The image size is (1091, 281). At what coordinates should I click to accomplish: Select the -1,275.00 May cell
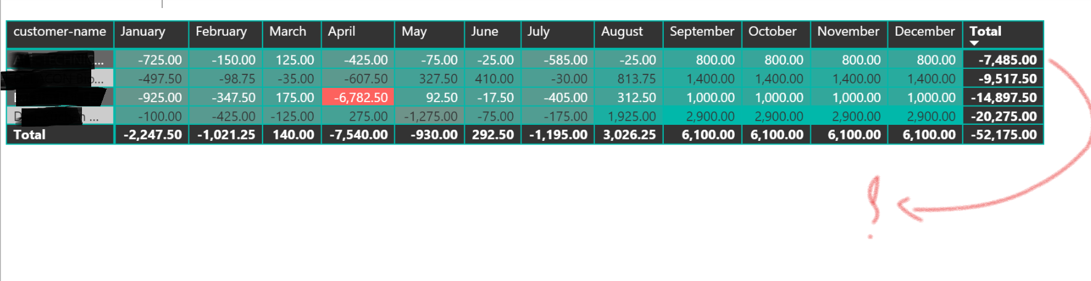(430, 116)
